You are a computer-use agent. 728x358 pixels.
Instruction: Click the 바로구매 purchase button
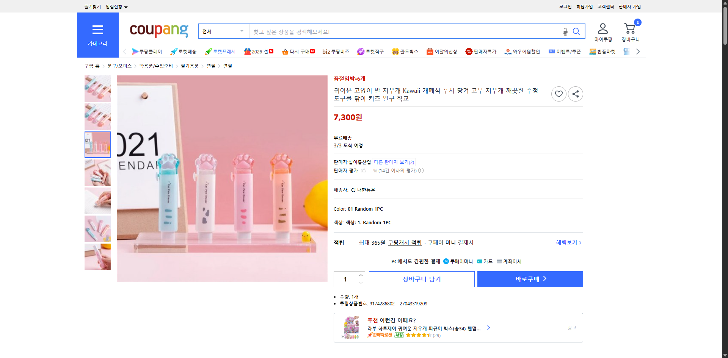tap(530, 279)
